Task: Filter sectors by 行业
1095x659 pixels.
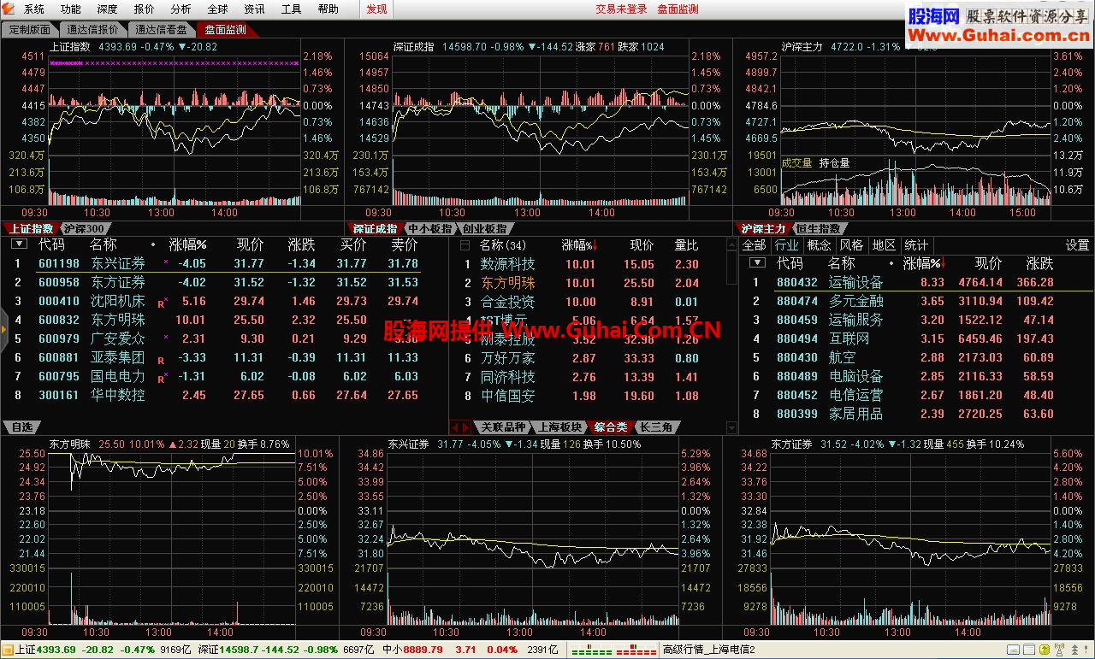Action: click(x=787, y=245)
